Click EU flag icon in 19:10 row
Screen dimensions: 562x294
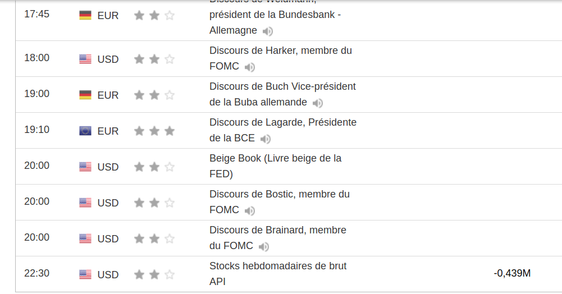click(x=85, y=131)
